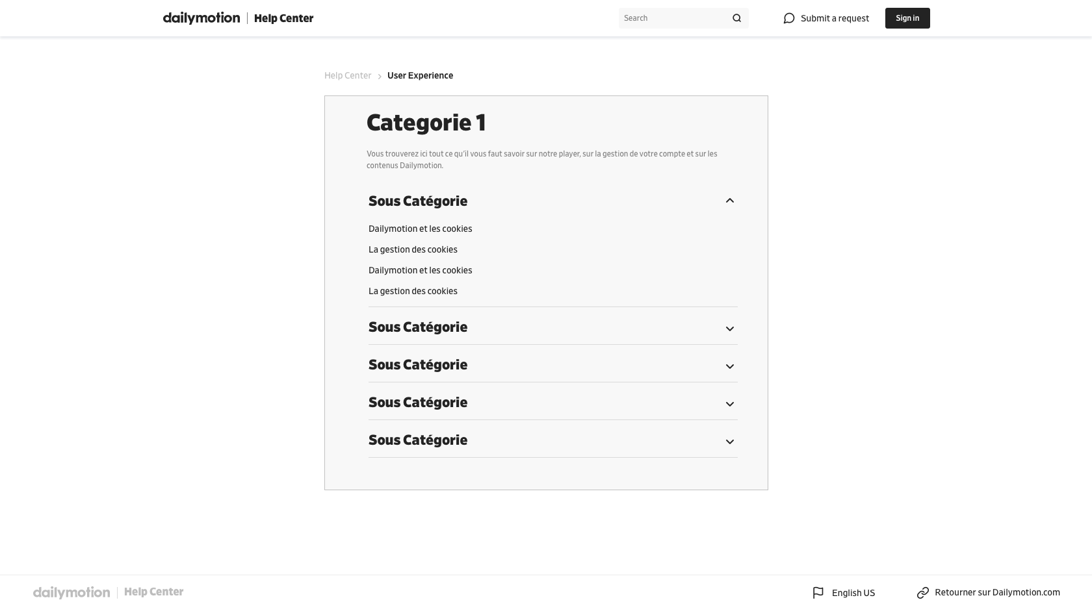This screenshot has width=1092, height=611.
Task: Click the chat bubble icon beside Submit a request
Action: (x=789, y=18)
